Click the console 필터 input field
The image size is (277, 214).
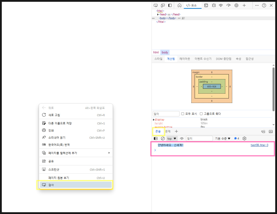coord(199,138)
